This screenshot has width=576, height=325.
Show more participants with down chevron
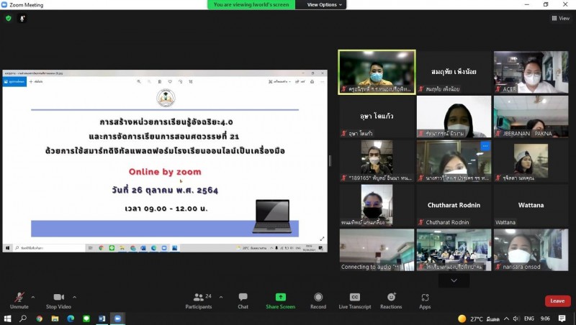454,280
